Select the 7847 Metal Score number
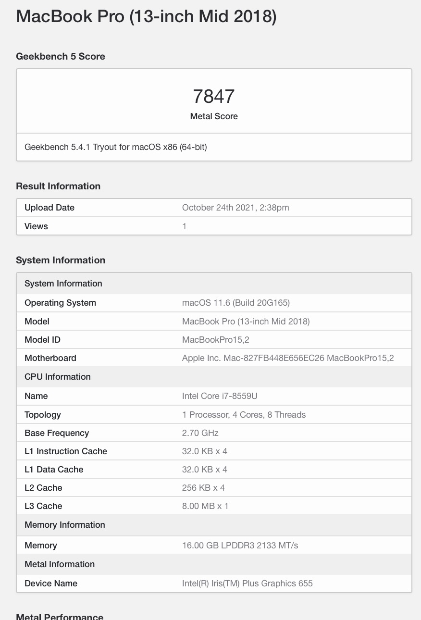Viewport: 421px width, 620px height. (x=214, y=96)
